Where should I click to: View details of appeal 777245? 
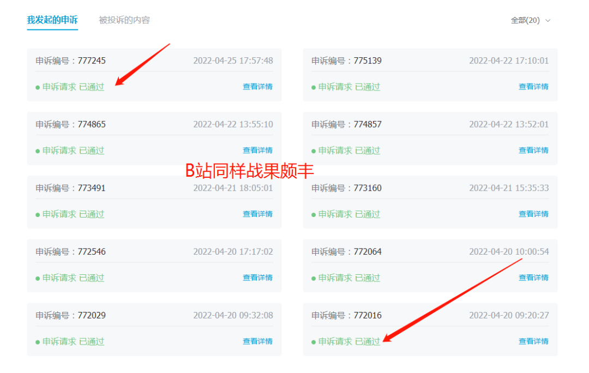257,87
